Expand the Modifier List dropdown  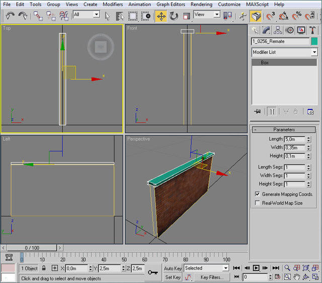pos(314,52)
